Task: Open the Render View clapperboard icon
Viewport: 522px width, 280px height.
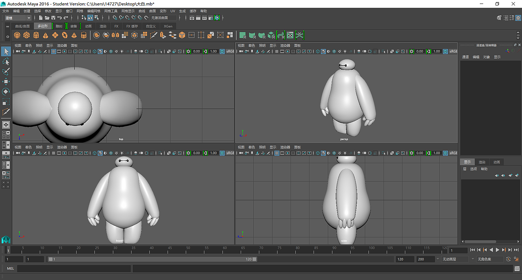Action: (192, 18)
